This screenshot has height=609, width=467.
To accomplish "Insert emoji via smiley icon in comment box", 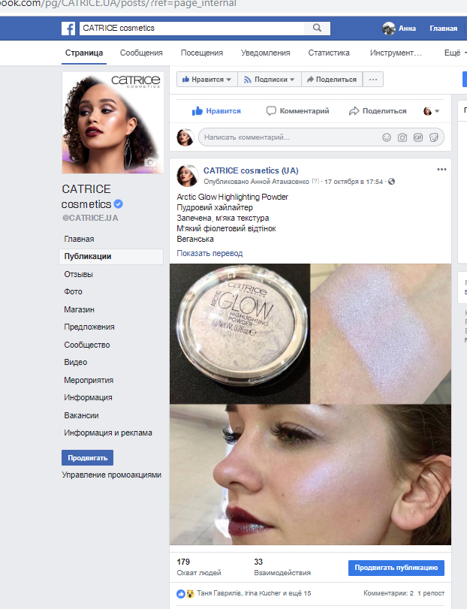I will (386, 137).
